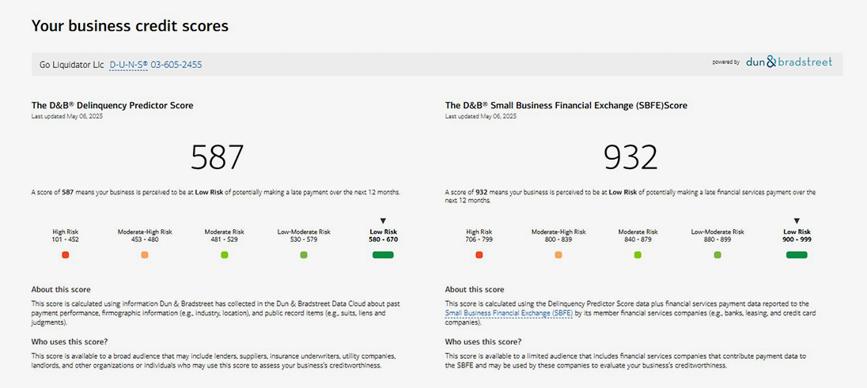Viewport: 867px width, 388px height.
Task: Click the 'Low Risk 580 - 670' label
Action: click(383, 235)
